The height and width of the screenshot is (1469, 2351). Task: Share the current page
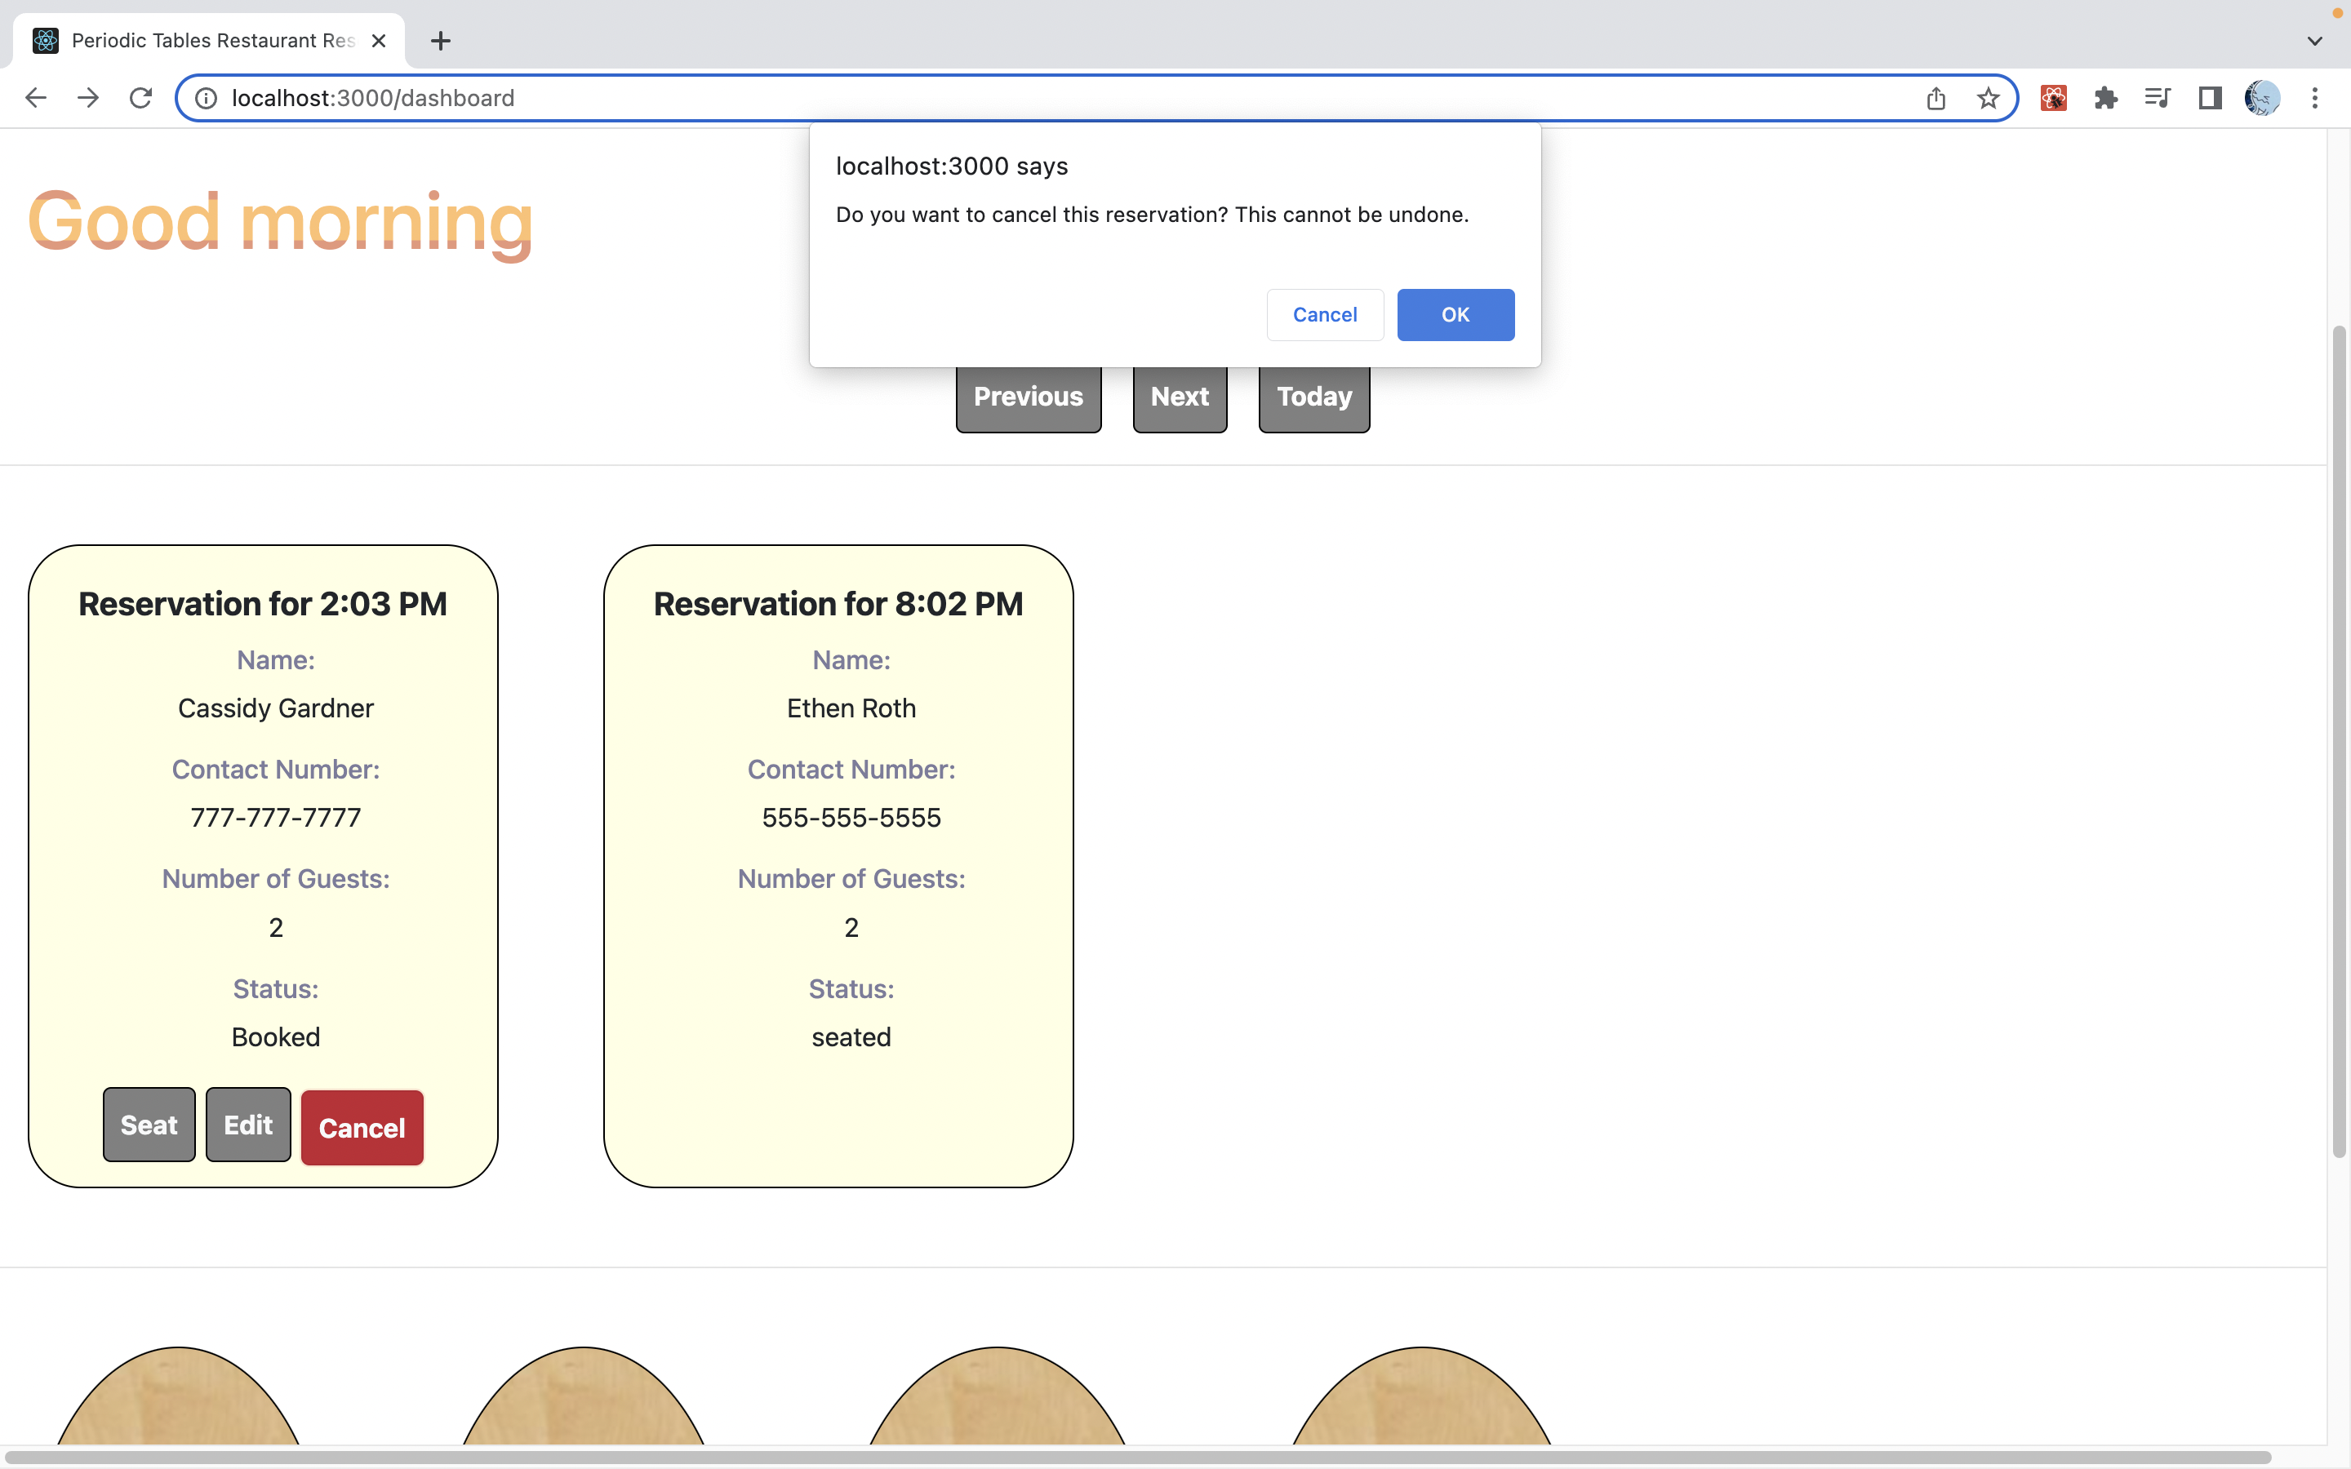(x=1935, y=97)
